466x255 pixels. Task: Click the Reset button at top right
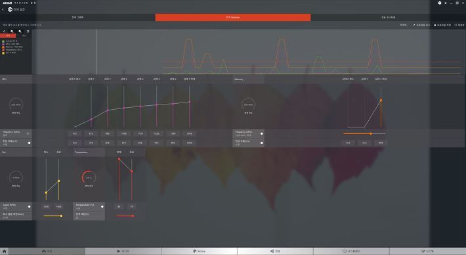(x=459, y=25)
